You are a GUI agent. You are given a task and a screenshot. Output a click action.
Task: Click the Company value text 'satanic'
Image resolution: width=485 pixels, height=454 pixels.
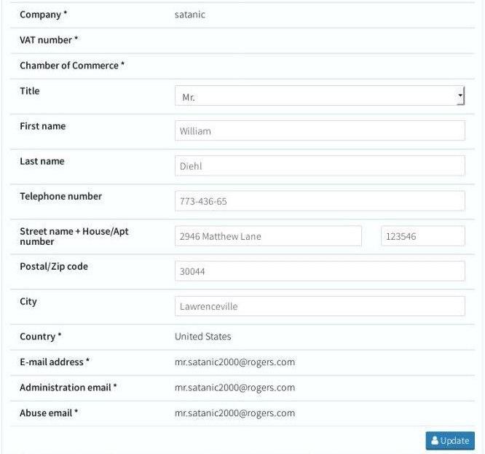pos(190,15)
